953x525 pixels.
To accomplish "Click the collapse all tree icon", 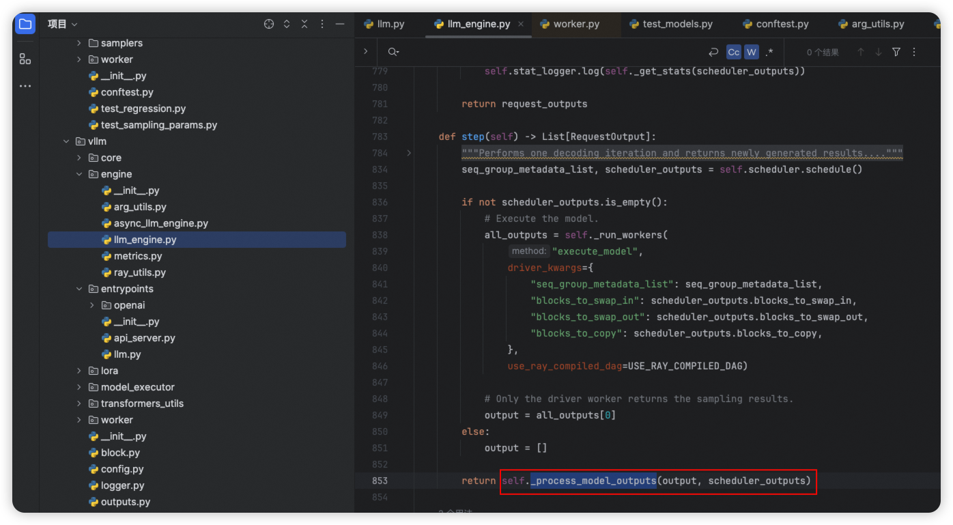I will 304,24.
